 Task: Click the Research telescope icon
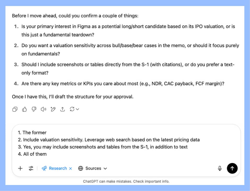click(x=44, y=168)
